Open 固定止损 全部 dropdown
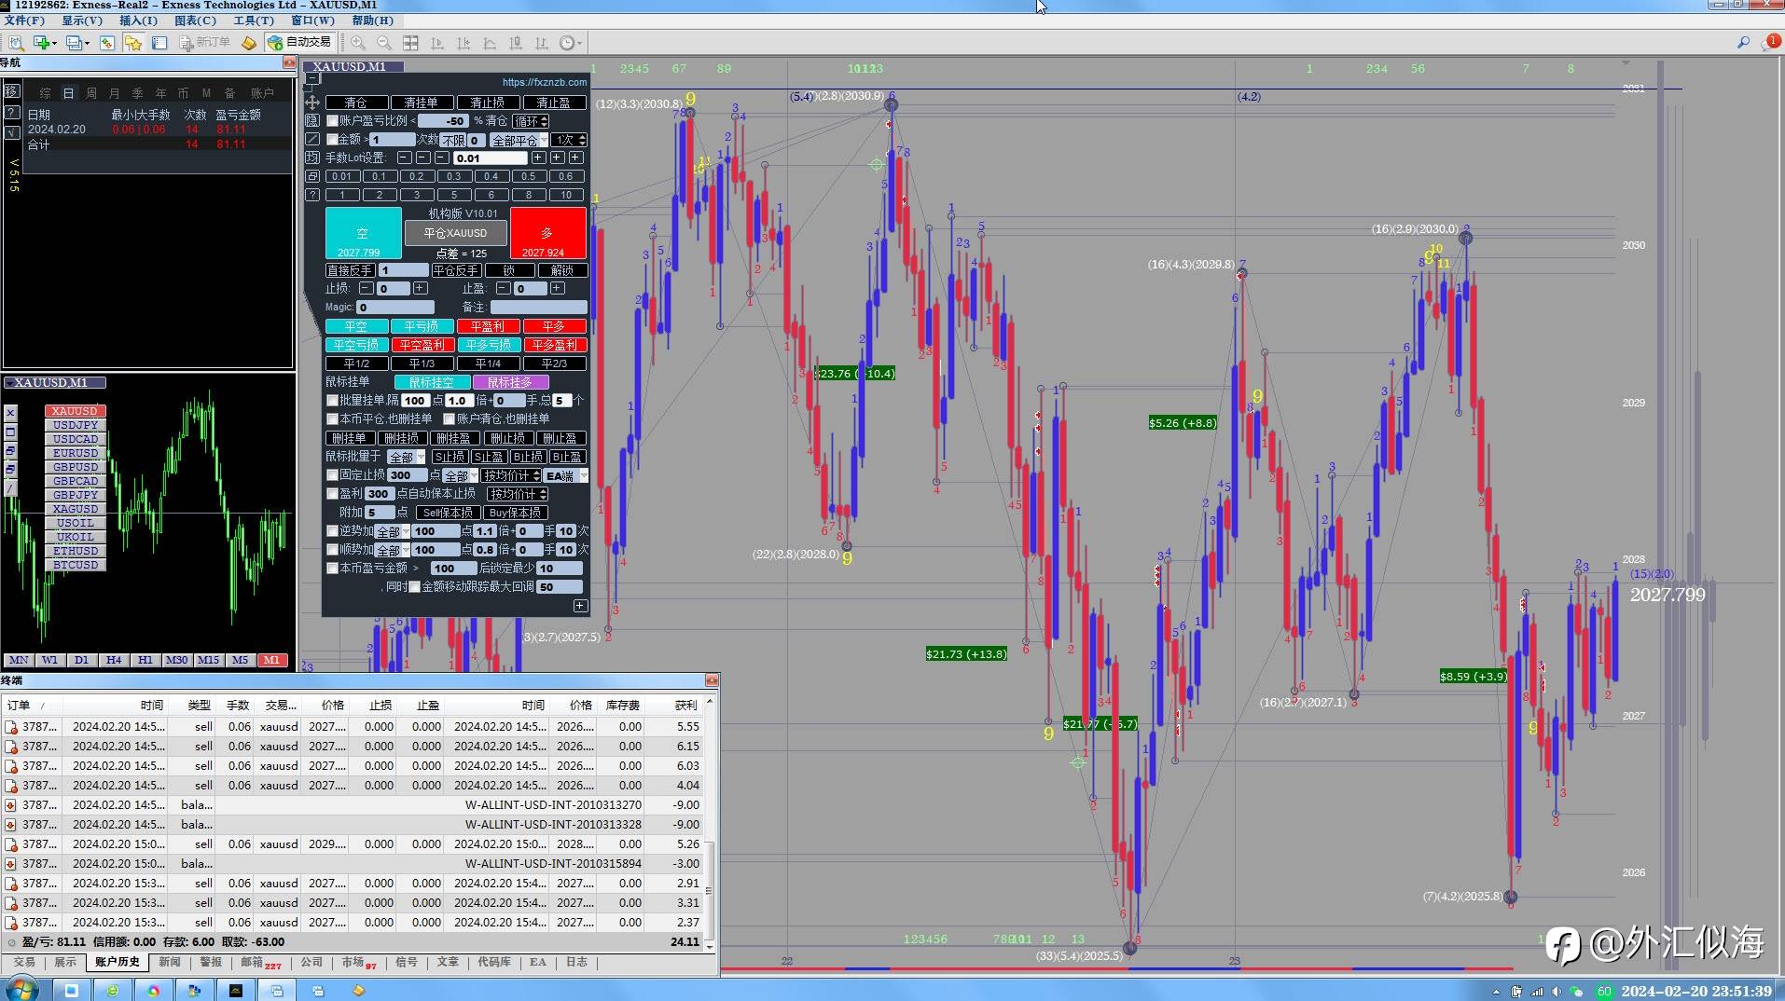 click(461, 475)
